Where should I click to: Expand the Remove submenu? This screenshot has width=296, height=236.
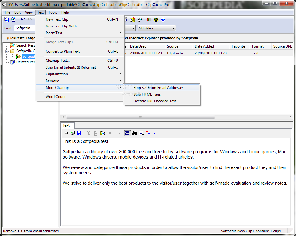[79, 81]
